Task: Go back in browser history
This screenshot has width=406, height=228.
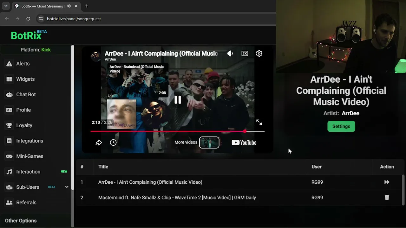Action: (x=7, y=19)
